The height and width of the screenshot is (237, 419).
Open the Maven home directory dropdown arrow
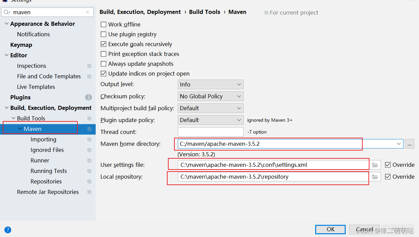click(399, 144)
